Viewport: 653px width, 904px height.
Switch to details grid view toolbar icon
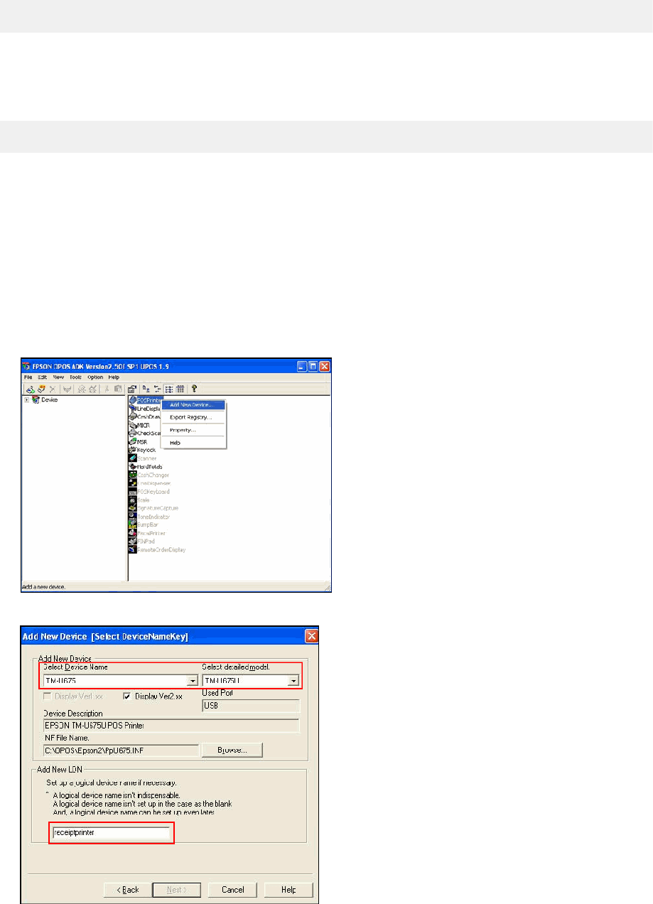(x=180, y=389)
